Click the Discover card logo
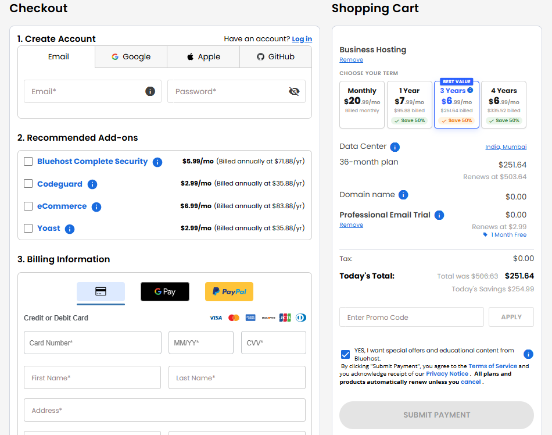Viewport: 552px width, 435px height. point(268,318)
